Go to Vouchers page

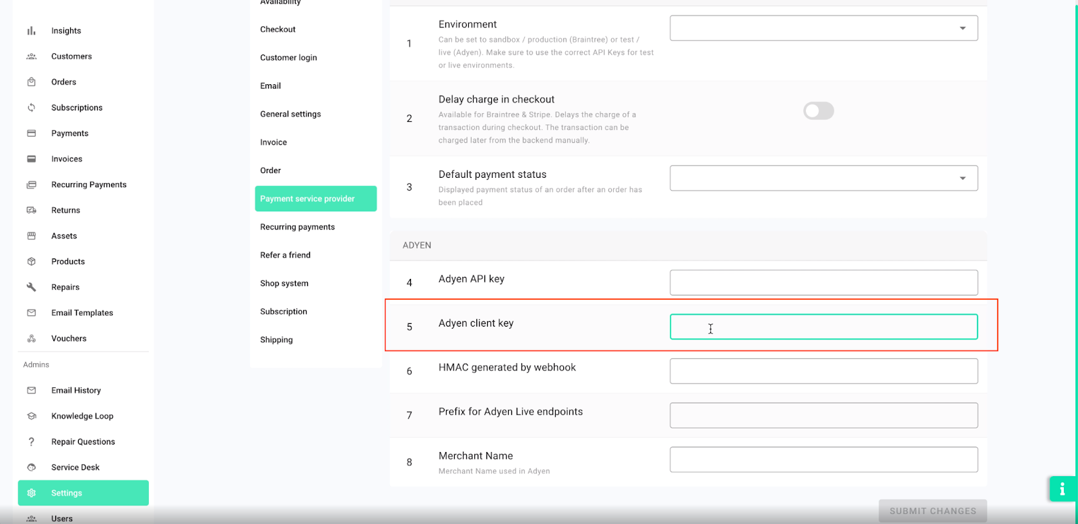click(x=69, y=339)
